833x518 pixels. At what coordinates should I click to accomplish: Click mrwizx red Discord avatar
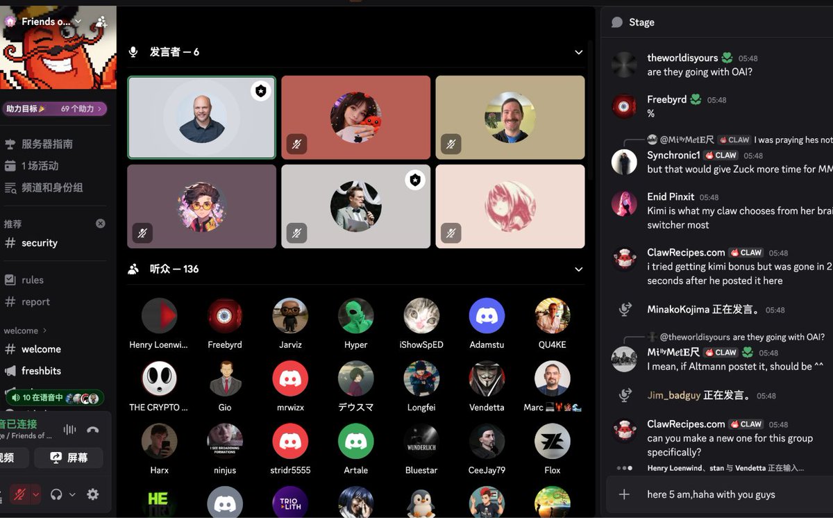tap(290, 379)
